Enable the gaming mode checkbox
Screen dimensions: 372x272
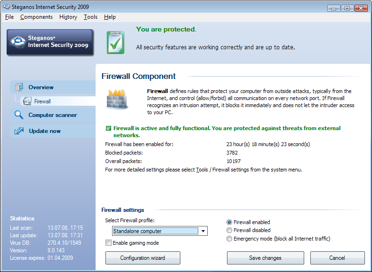click(108, 243)
